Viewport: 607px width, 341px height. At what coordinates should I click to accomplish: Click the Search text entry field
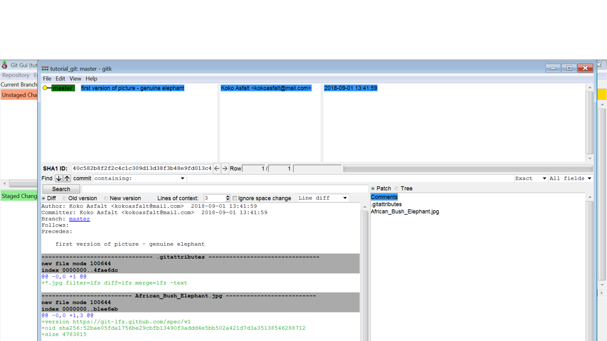point(225,189)
